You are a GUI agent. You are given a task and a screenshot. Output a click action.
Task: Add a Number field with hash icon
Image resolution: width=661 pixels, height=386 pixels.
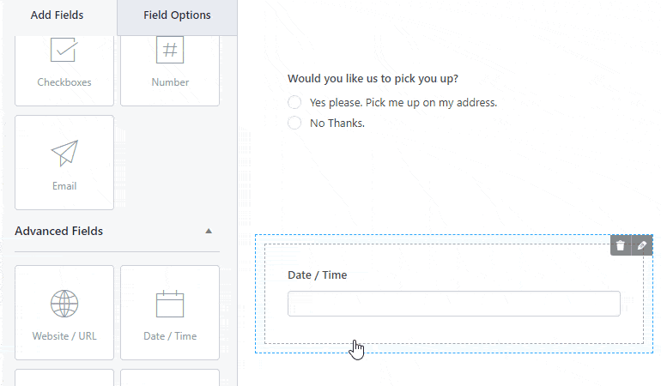170,70
